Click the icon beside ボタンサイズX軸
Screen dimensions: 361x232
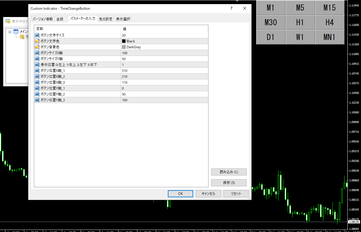tap(37, 53)
